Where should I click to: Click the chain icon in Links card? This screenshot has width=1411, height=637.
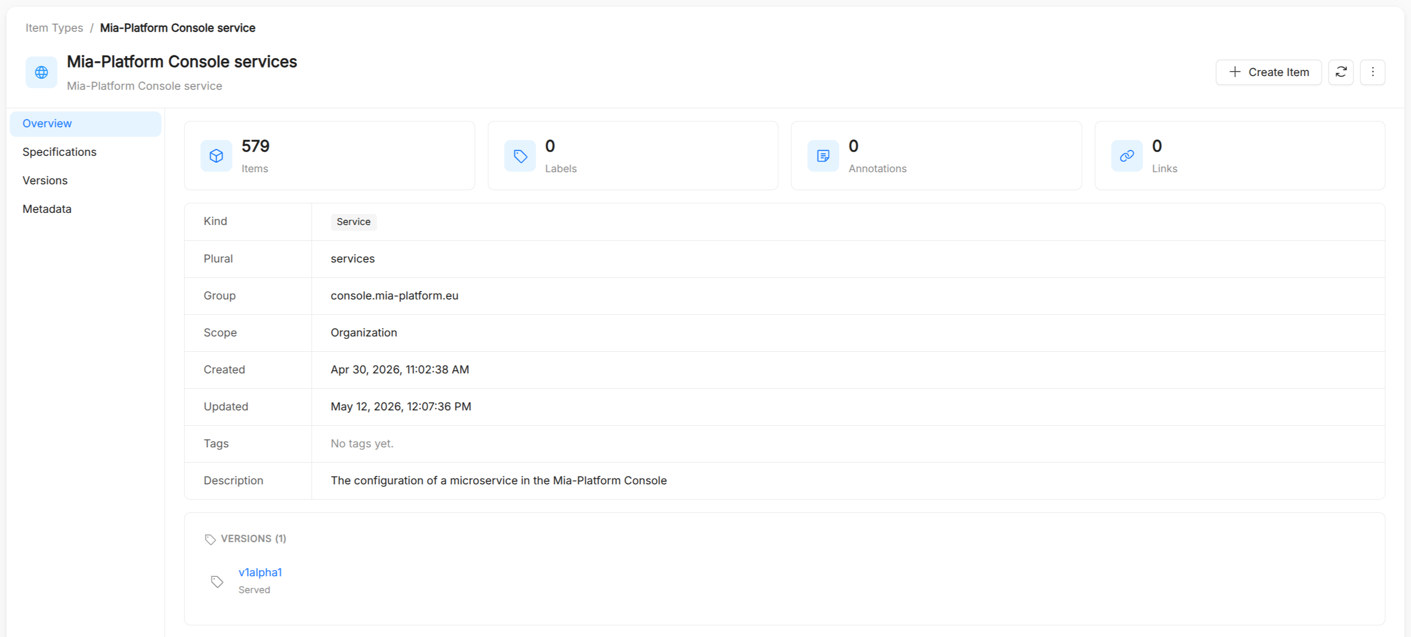[x=1126, y=156]
